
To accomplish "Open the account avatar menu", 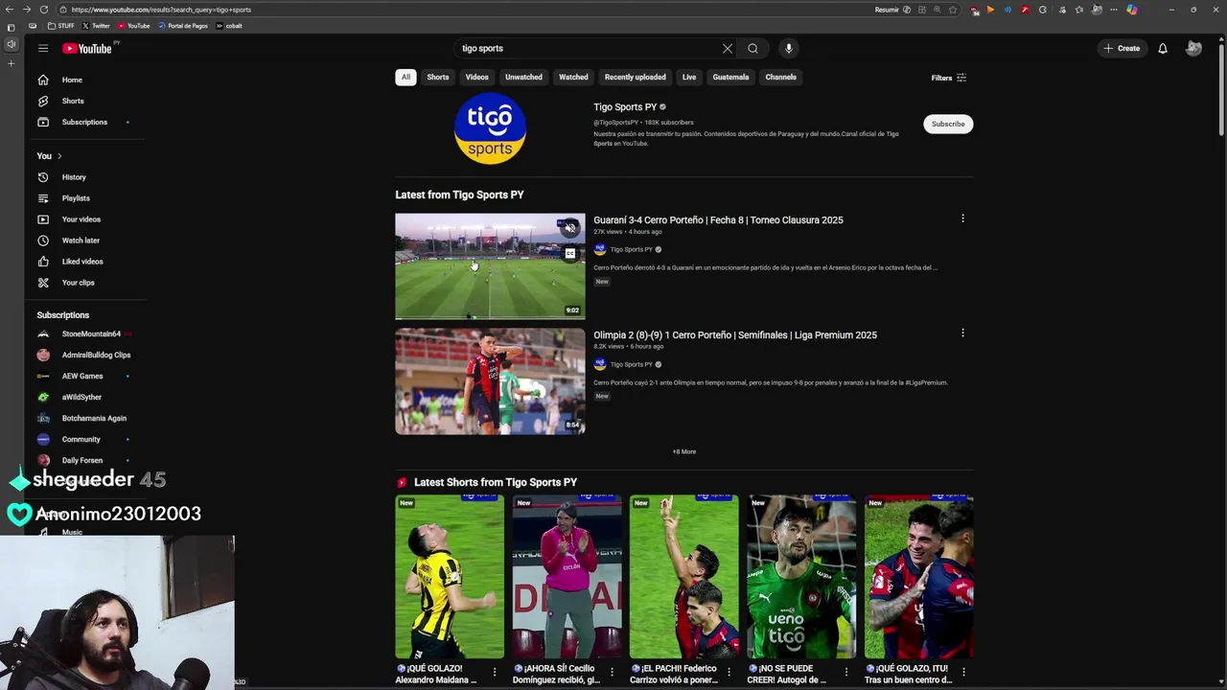I will [1193, 48].
